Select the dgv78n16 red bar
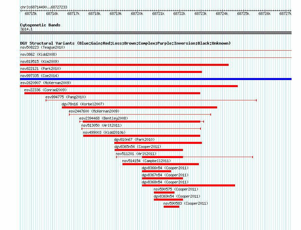 click(x=140, y=107)
